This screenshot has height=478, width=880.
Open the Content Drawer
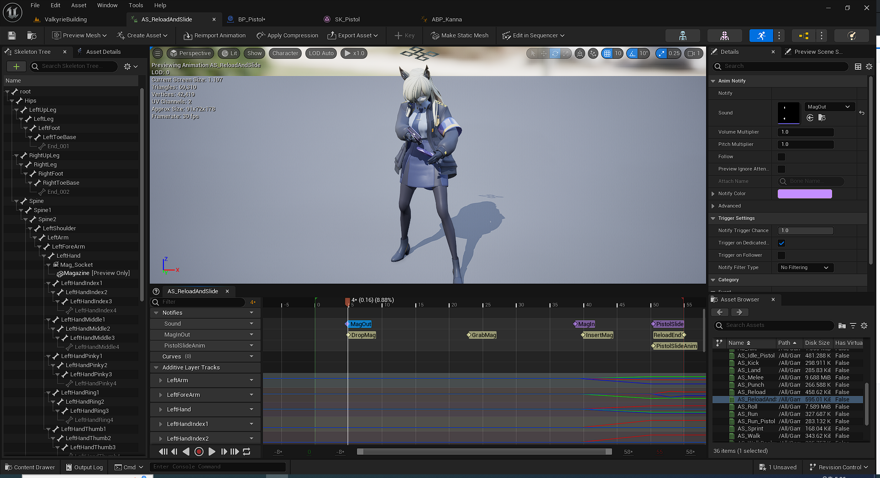(30, 467)
